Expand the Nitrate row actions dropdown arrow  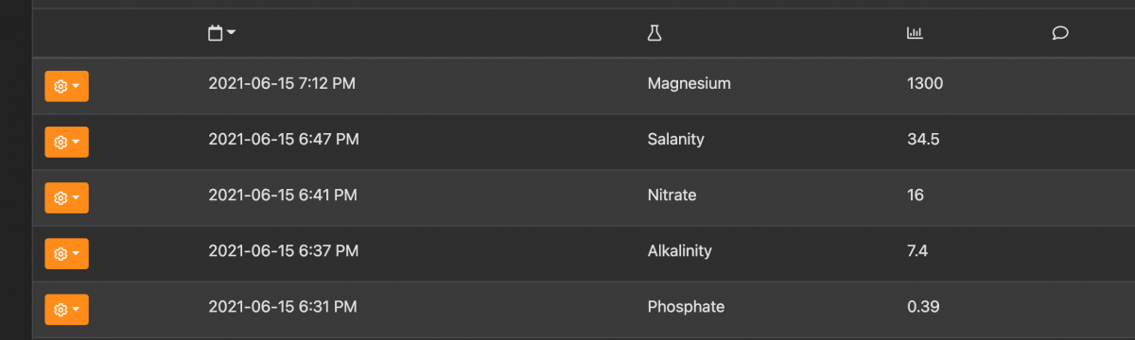76,197
